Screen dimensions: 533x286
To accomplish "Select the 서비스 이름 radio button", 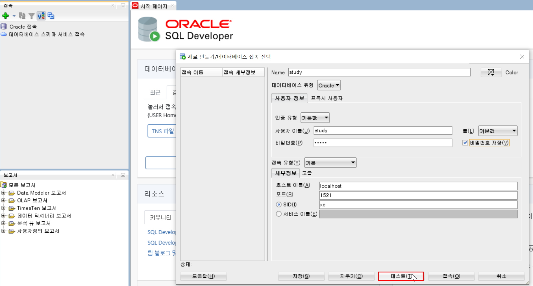I will [x=279, y=214].
